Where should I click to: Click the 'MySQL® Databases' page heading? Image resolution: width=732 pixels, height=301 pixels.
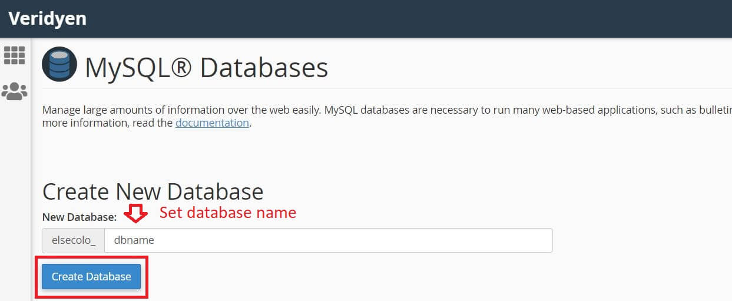point(207,68)
